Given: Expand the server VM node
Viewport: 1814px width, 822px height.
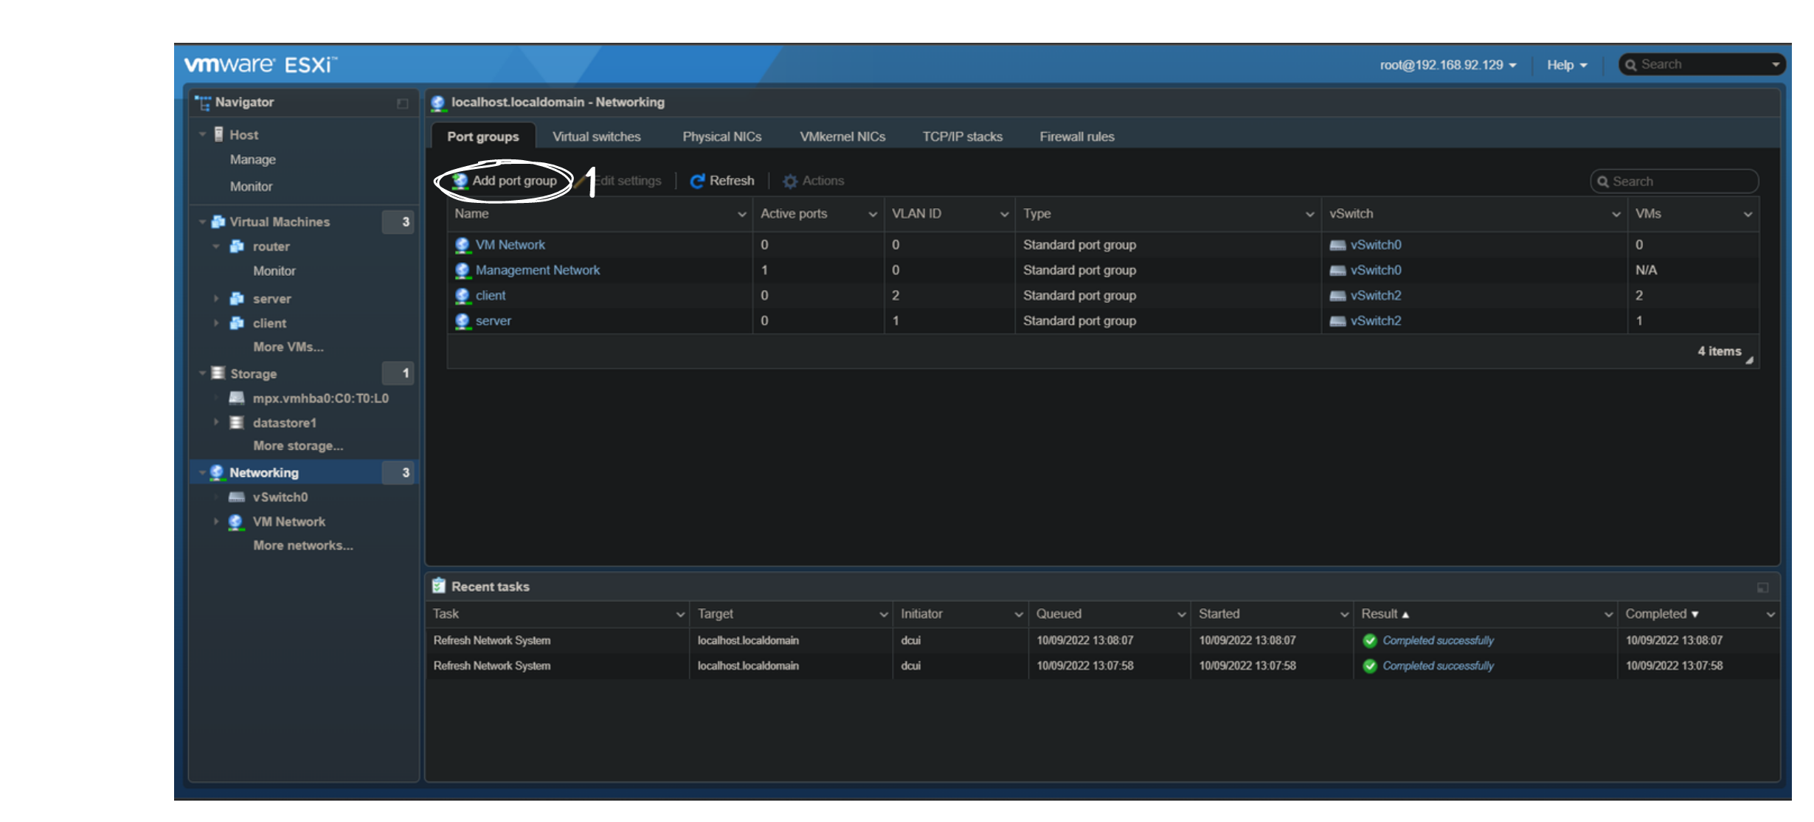Looking at the screenshot, I should coord(216,299).
